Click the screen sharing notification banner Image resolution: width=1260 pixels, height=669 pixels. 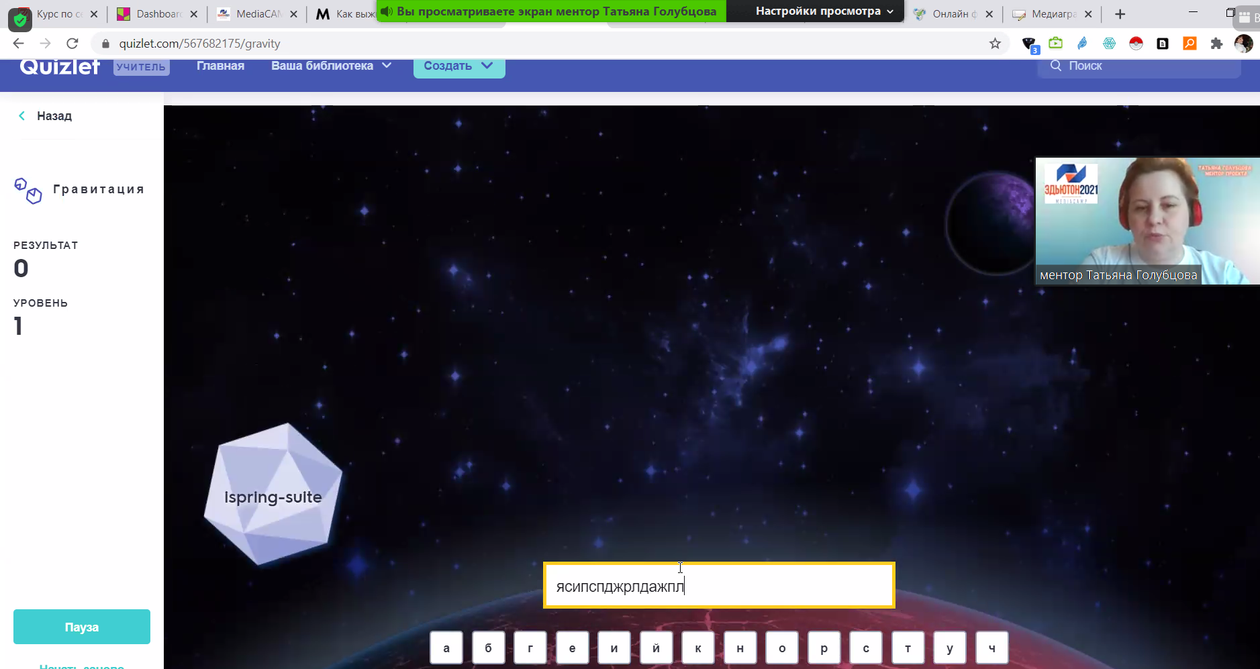tap(551, 11)
